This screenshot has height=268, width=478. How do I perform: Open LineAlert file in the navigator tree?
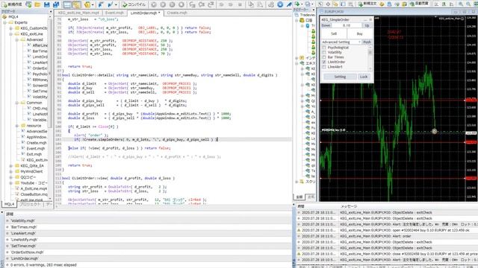(40, 63)
